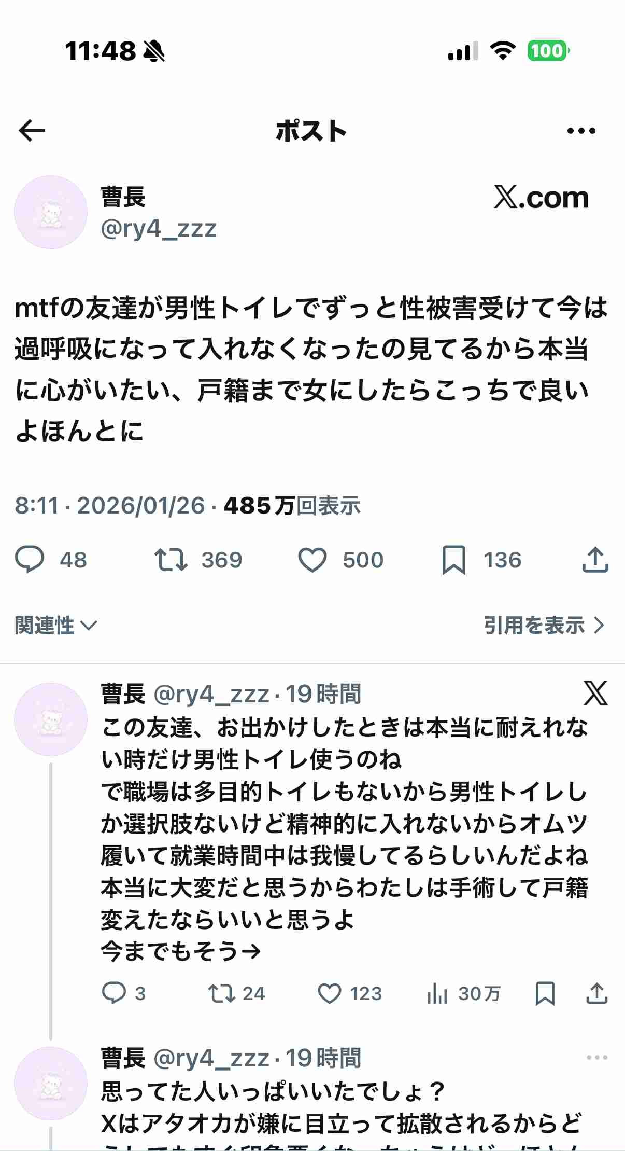Share the first reply

pos(595,994)
